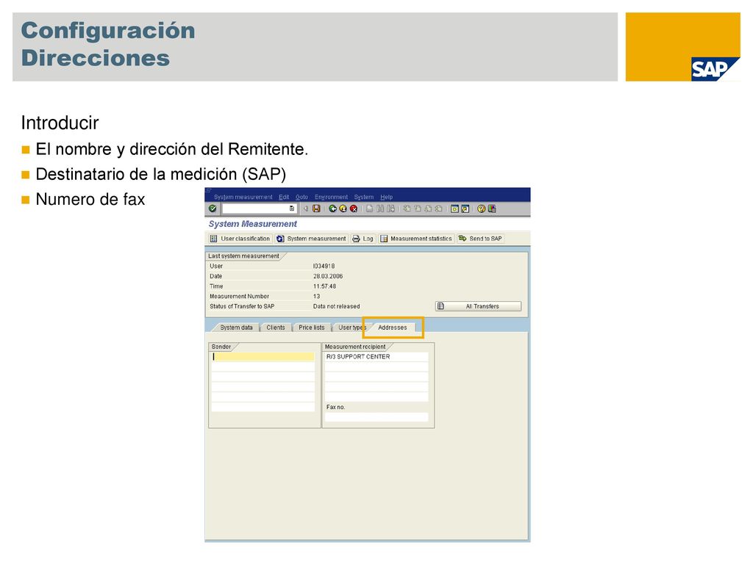Click the First Page icon
Image resolution: width=753 pixels, height=564 pixels.
coord(407,209)
